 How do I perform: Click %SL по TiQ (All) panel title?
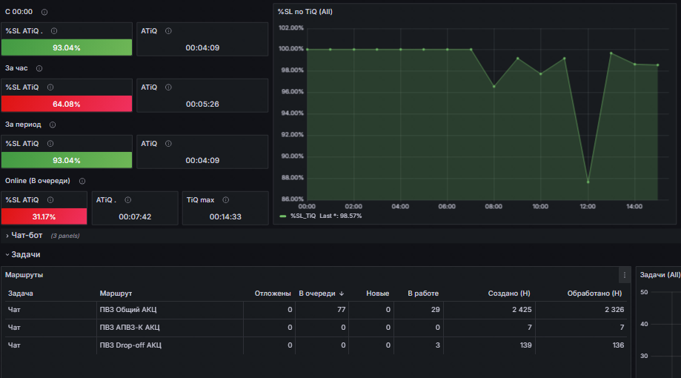point(305,12)
